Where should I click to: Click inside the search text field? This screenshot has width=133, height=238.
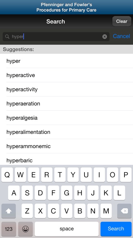(56, 36)
